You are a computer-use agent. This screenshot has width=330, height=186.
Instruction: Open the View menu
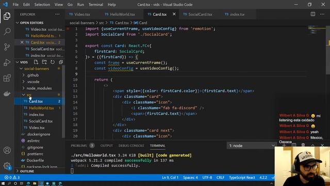click(x=59, y=5)
